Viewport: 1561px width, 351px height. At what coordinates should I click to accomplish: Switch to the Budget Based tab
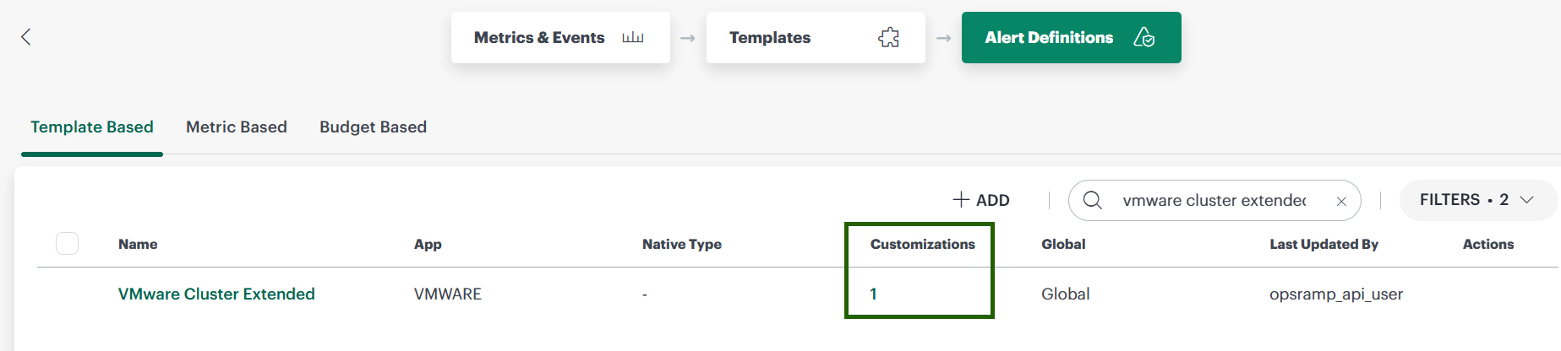[x=373, y=127]
